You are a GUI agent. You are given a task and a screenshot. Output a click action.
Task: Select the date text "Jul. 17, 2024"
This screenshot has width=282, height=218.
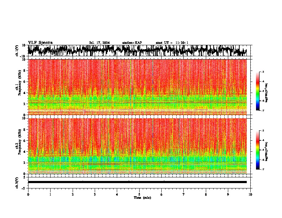[x=99, y=43]
